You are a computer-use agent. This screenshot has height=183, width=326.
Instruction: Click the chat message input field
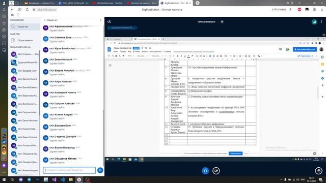click(69, 170)
